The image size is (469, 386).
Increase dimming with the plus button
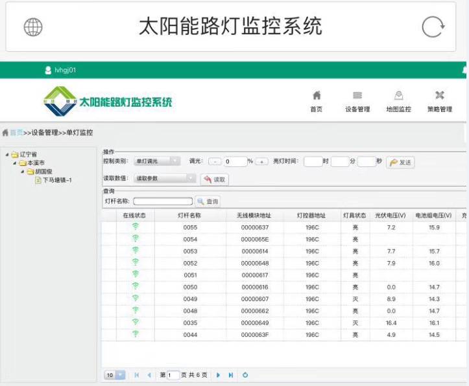261,161
